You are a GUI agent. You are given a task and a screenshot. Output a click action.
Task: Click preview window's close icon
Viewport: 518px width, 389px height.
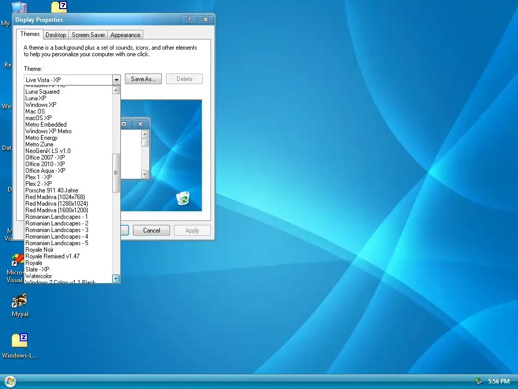141,124
